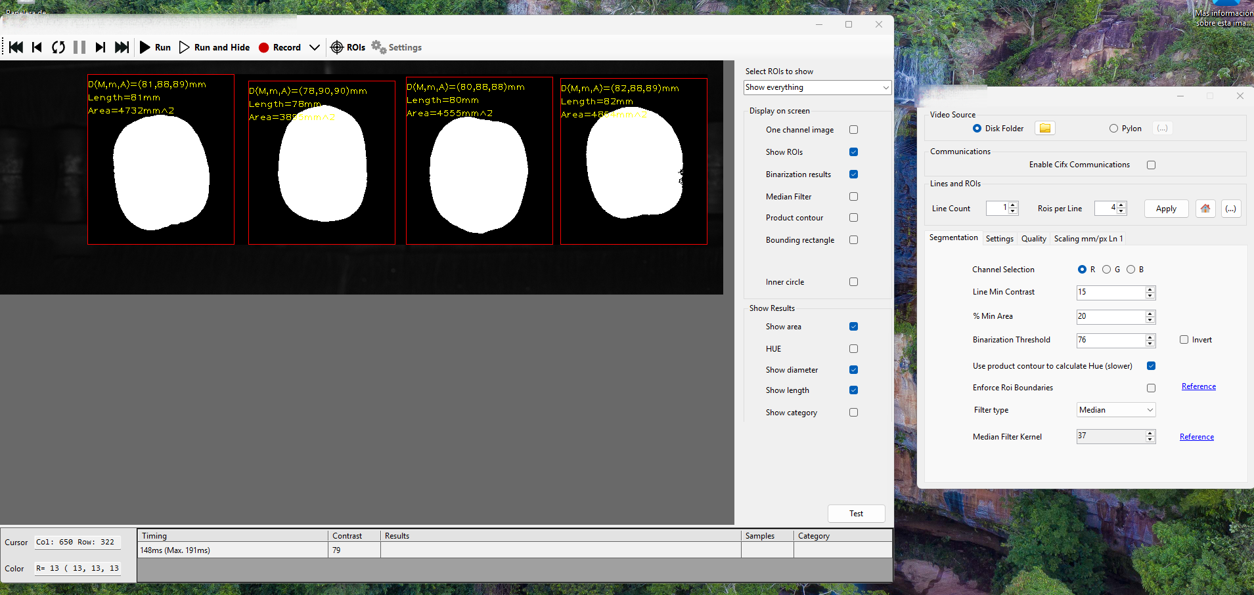Pause the playback
The width and height of the screenshot is (1254, 595).
pos(79,47)
